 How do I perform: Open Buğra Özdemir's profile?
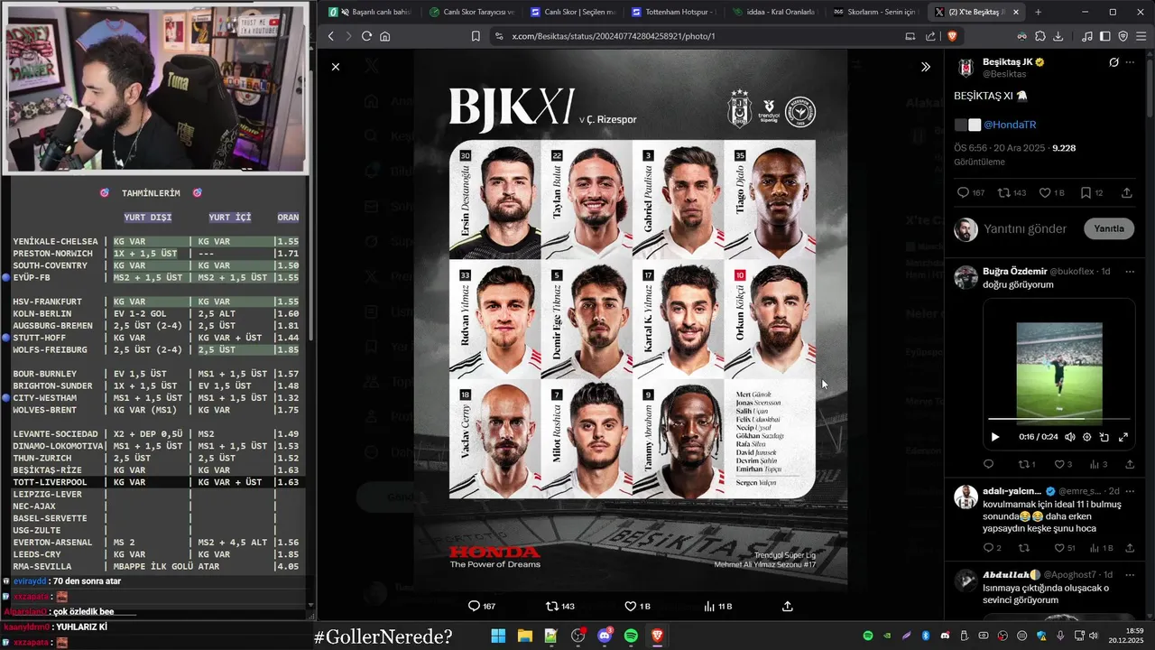pyautogui.click(x=1014, y=271)
